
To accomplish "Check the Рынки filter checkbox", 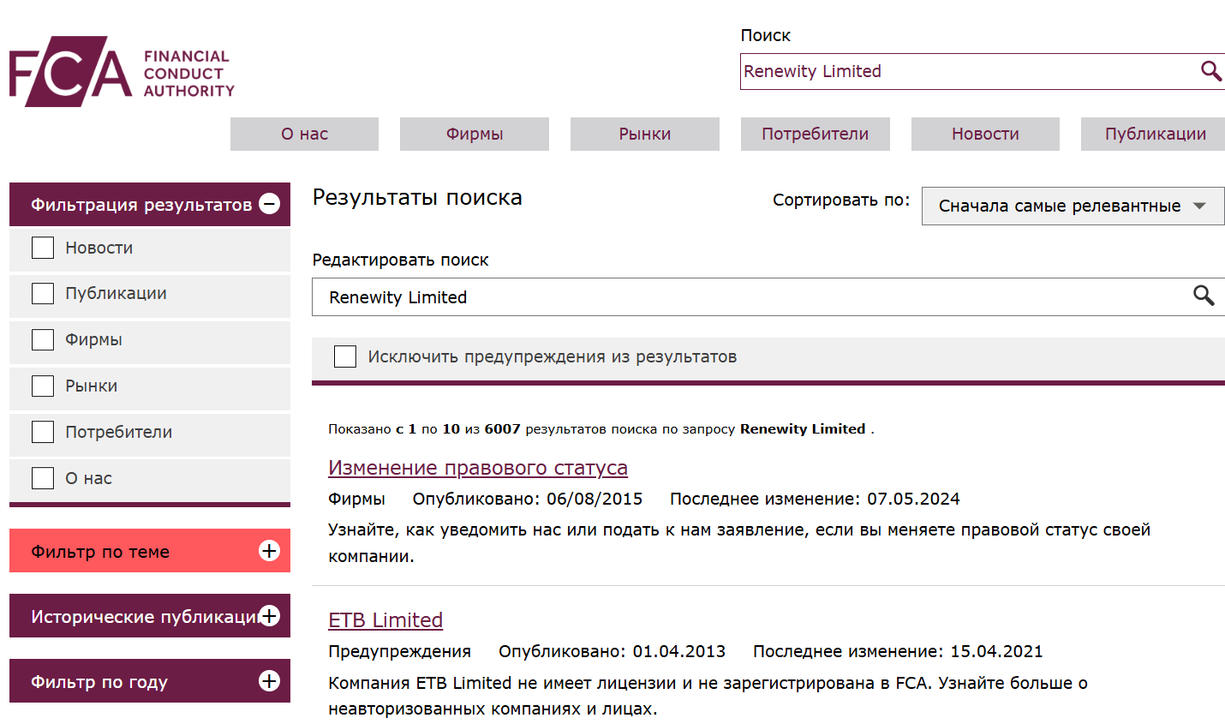I will click(43, 386).
